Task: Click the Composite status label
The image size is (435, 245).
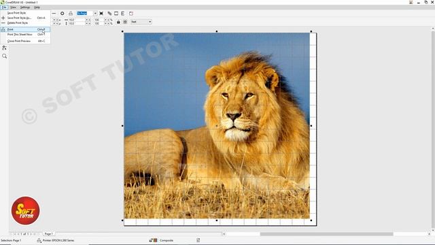Action: coord(167,240)
